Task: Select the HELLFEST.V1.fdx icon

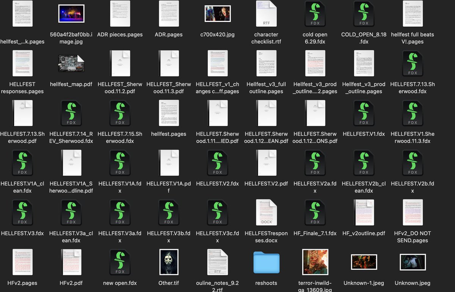Action: 364,113
